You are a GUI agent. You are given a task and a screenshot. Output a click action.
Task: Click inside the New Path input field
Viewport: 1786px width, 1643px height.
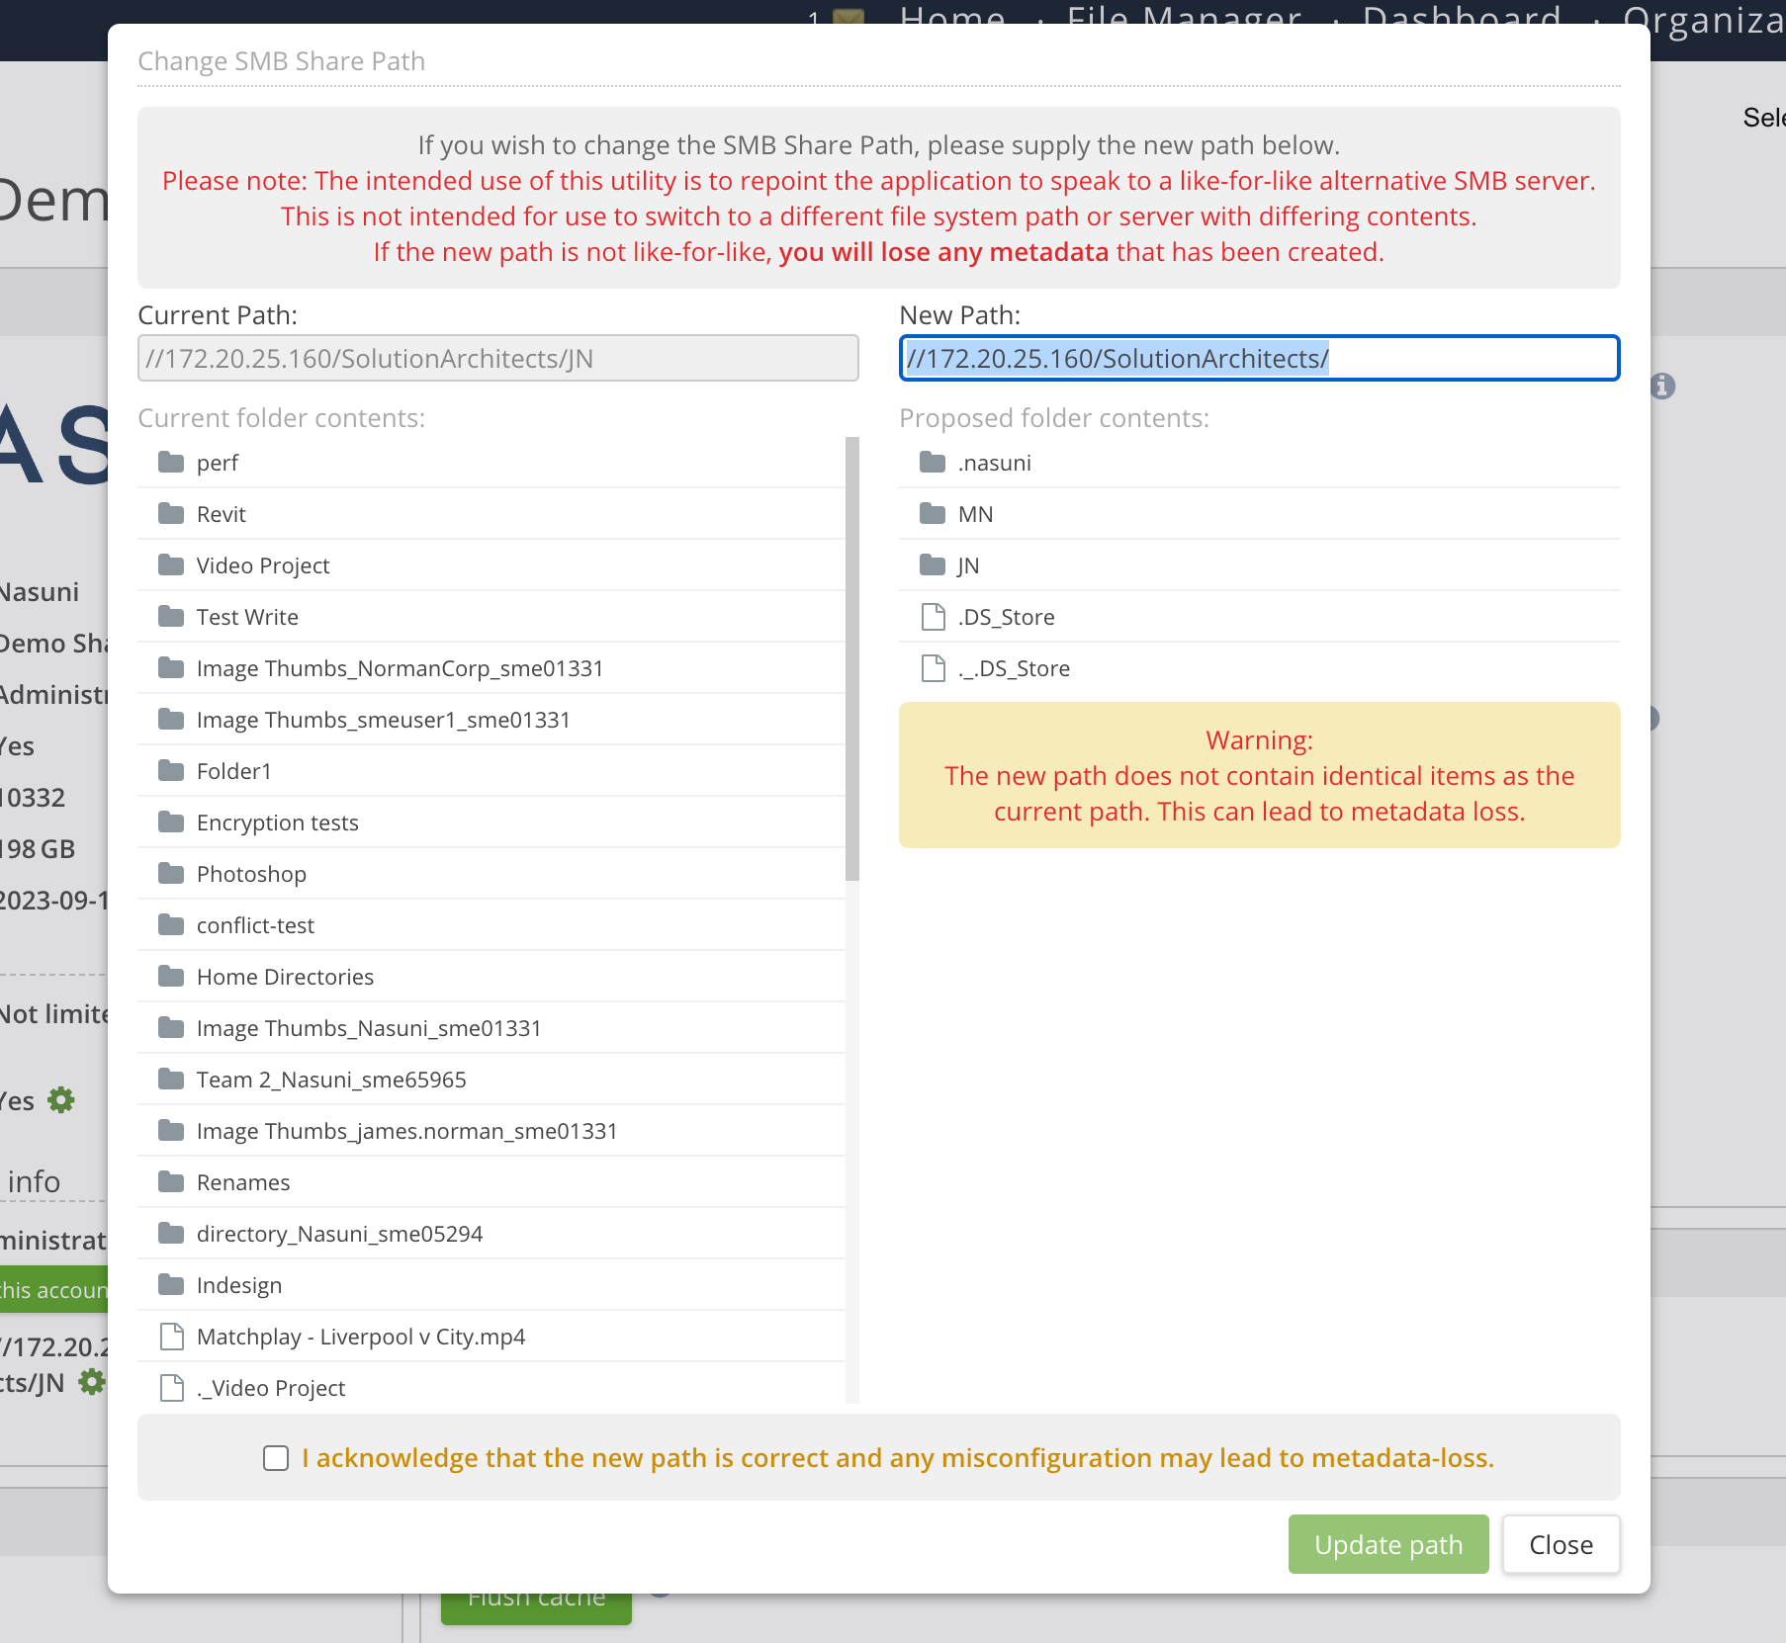[1259, 358]
